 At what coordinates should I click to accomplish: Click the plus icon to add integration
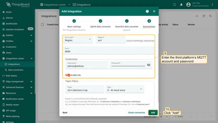[x=197, y=16]
